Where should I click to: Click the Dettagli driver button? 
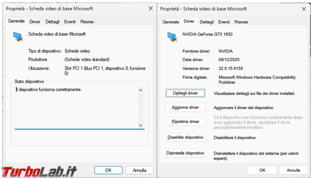(x=185, y=93)
